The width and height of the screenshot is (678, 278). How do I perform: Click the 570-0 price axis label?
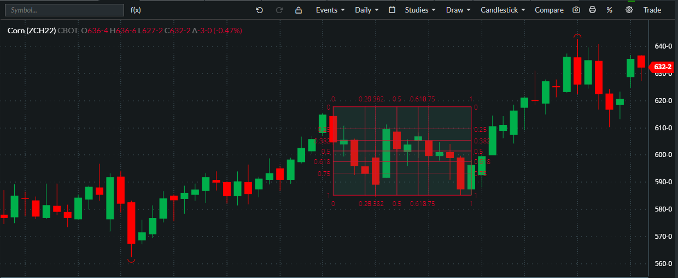tap(663, 237)
